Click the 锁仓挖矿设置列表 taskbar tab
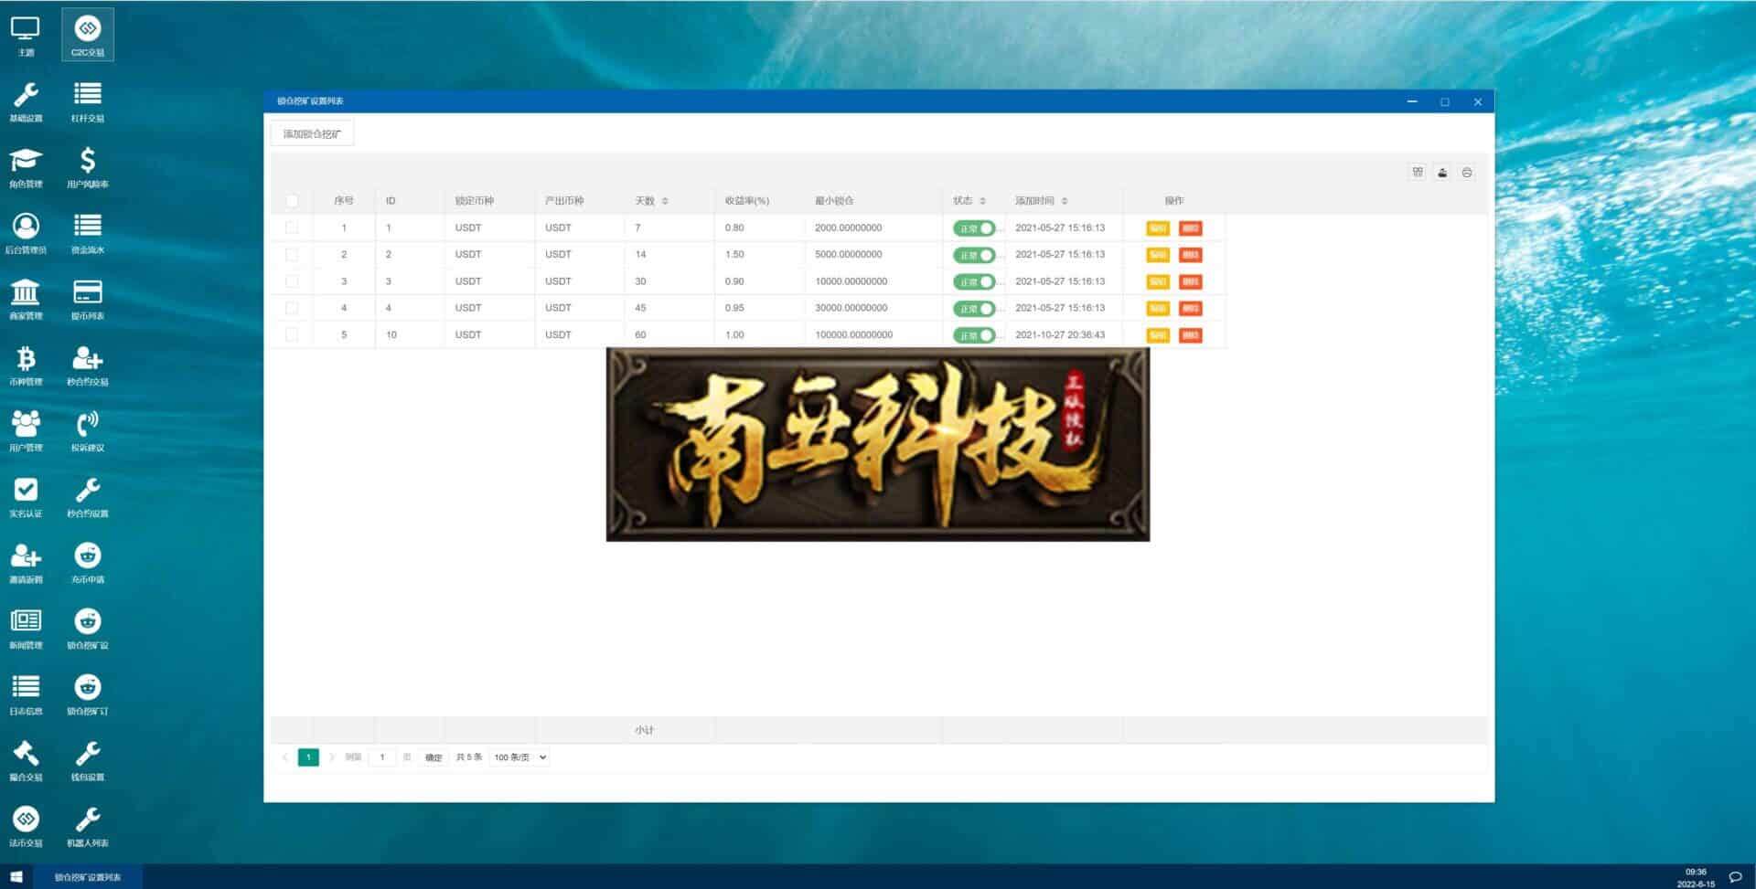Image resolution: width=1756 pixels, height=889 pixels. [88, 877]
